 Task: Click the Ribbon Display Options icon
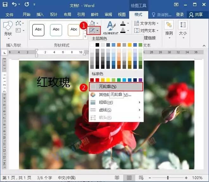click(176, 4)
